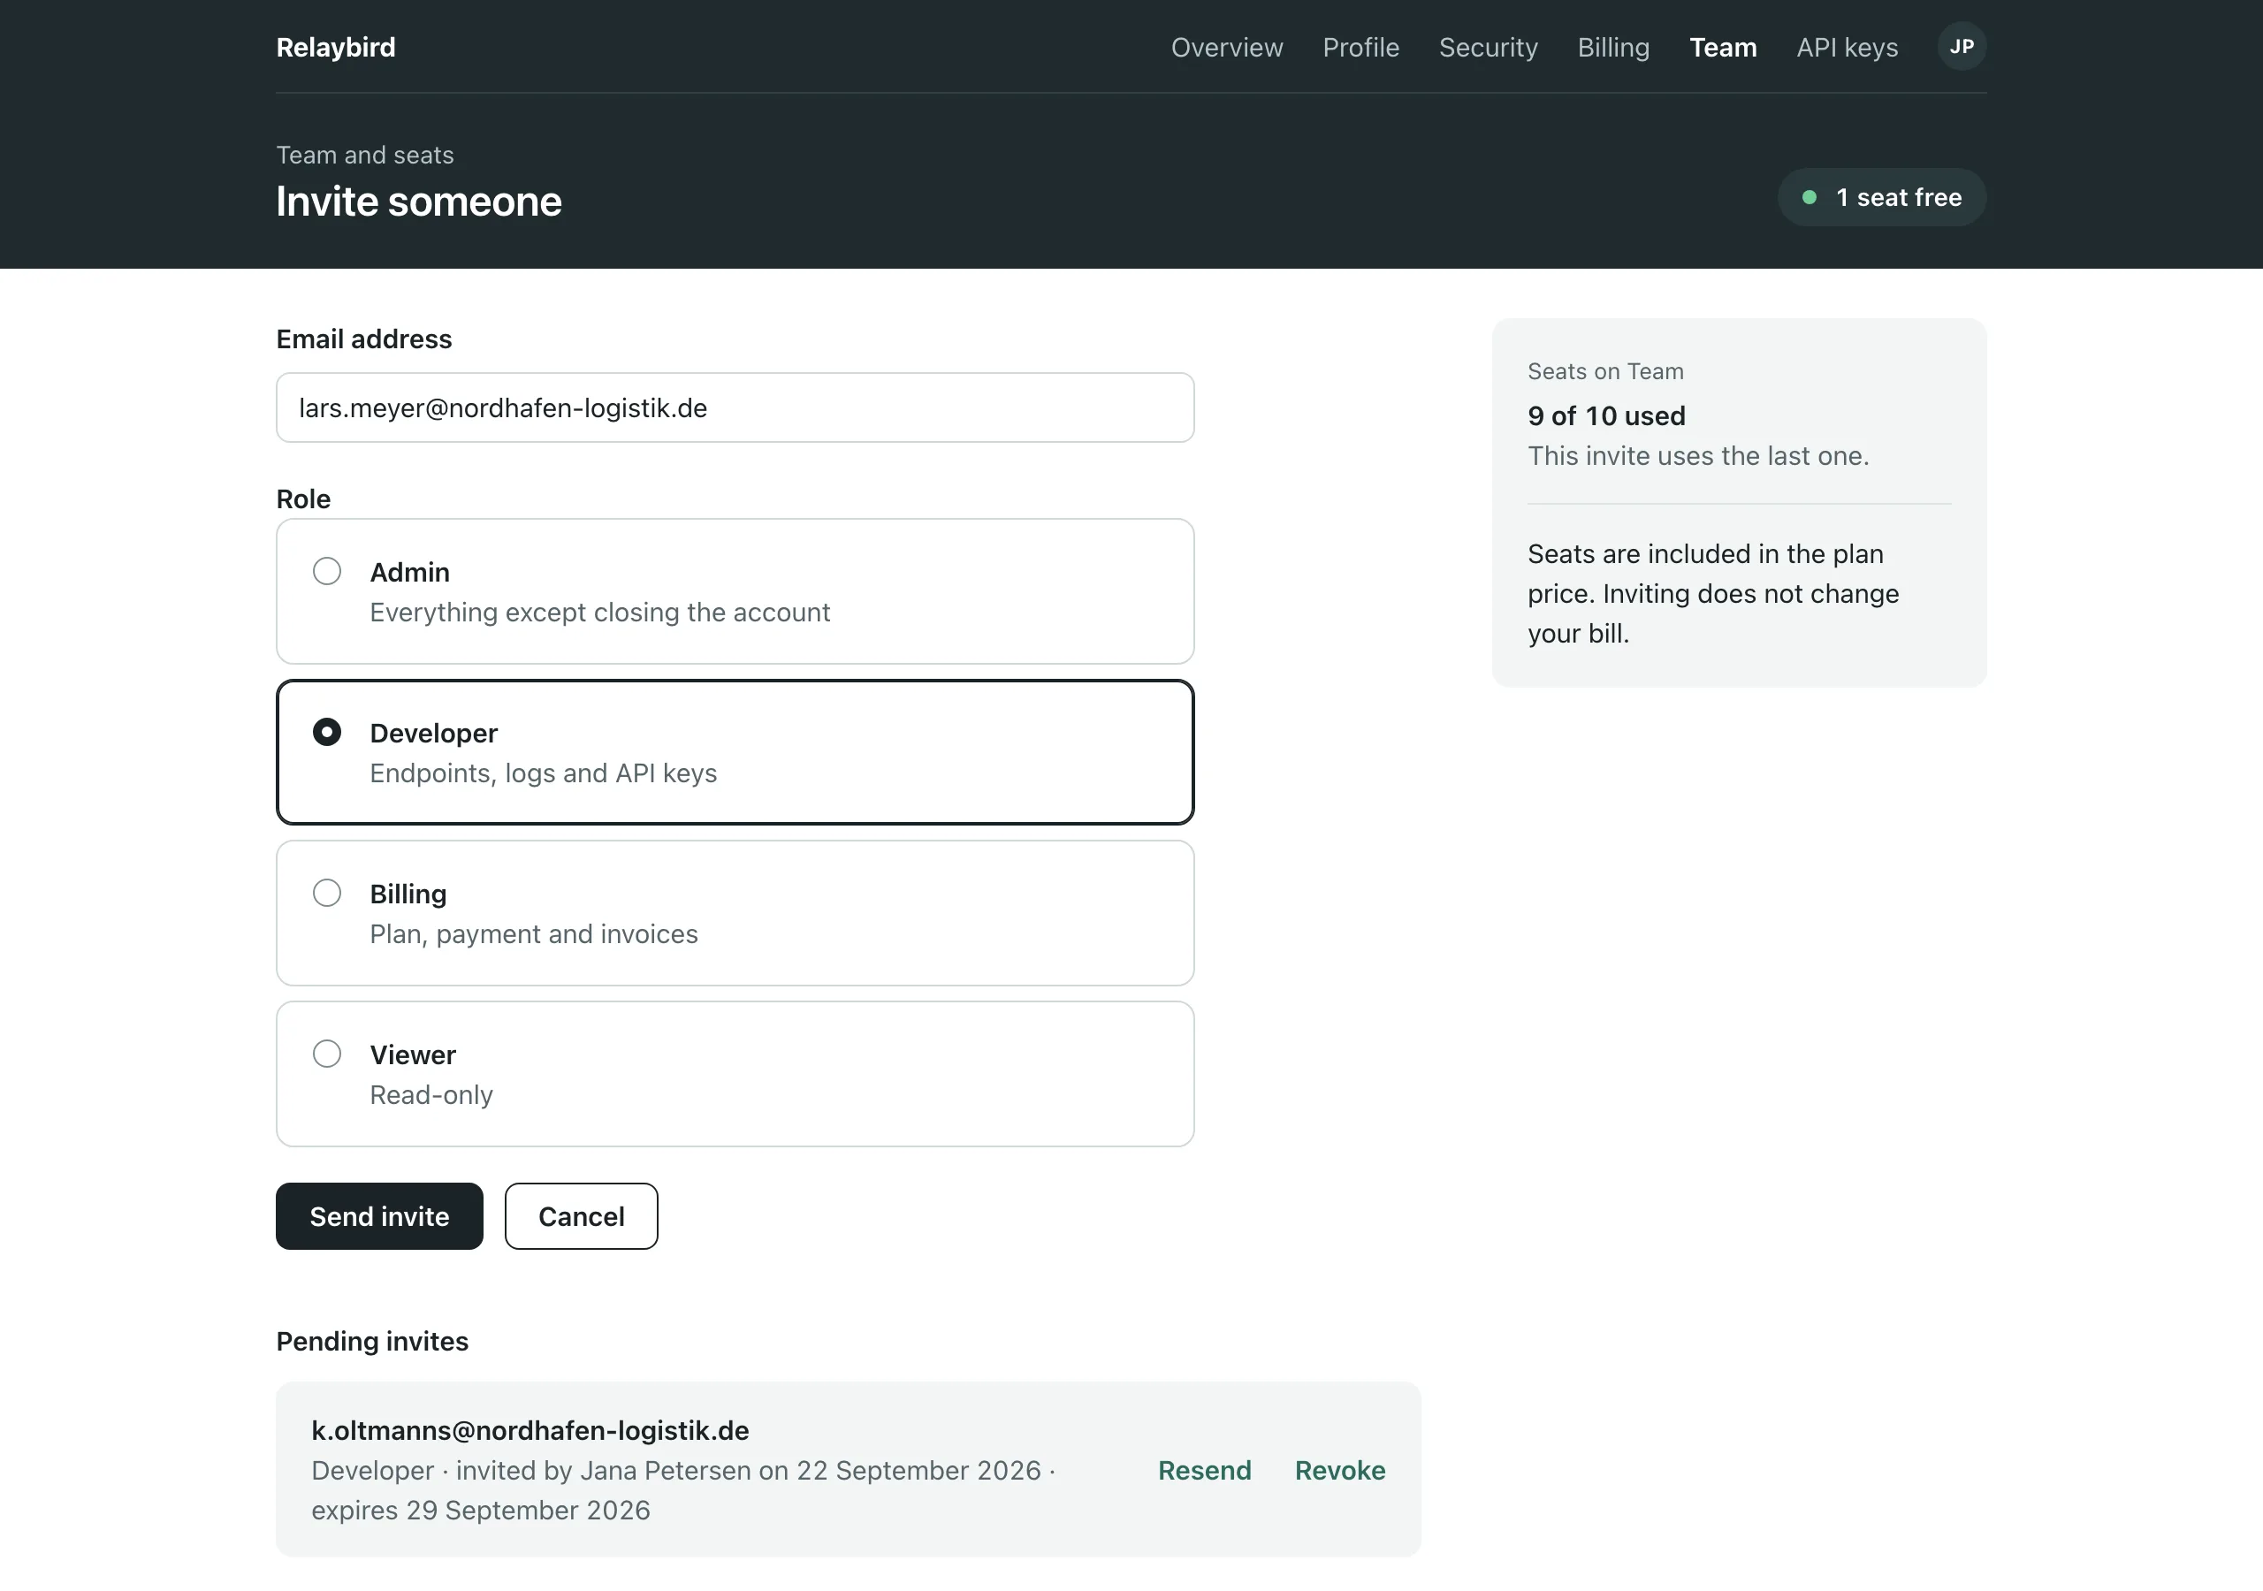Click the 'Team and seats' breadcrumb text

(365, 155)
